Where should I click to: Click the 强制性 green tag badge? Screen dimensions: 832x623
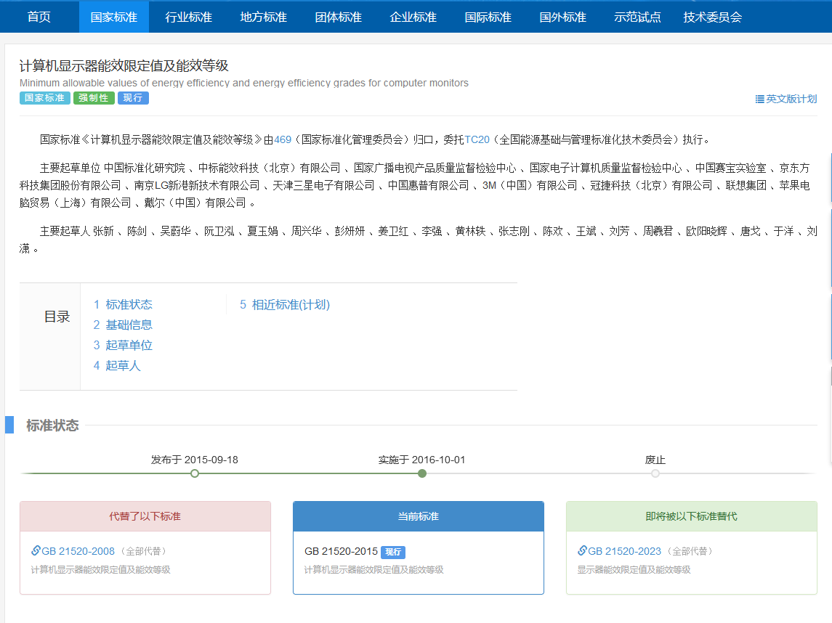coord(94,98)
